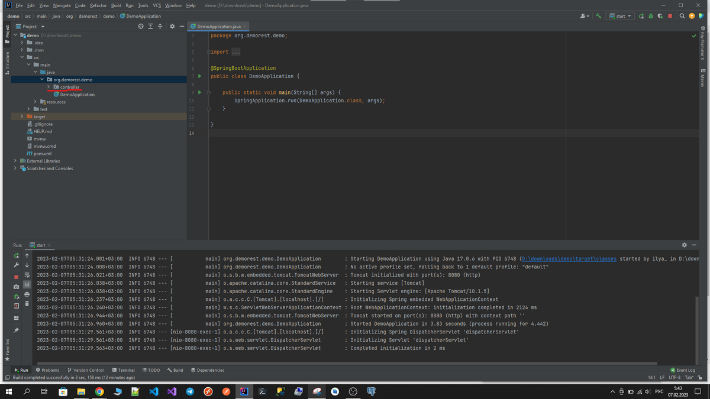Screen dimensions: 710x399
Task: Click the D:\downloads\demo\target\classes link in the console
Action: pyautogui.click(x=569, y=259)
